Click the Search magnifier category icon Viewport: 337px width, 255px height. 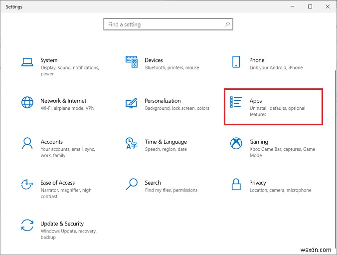coord(131,184)
